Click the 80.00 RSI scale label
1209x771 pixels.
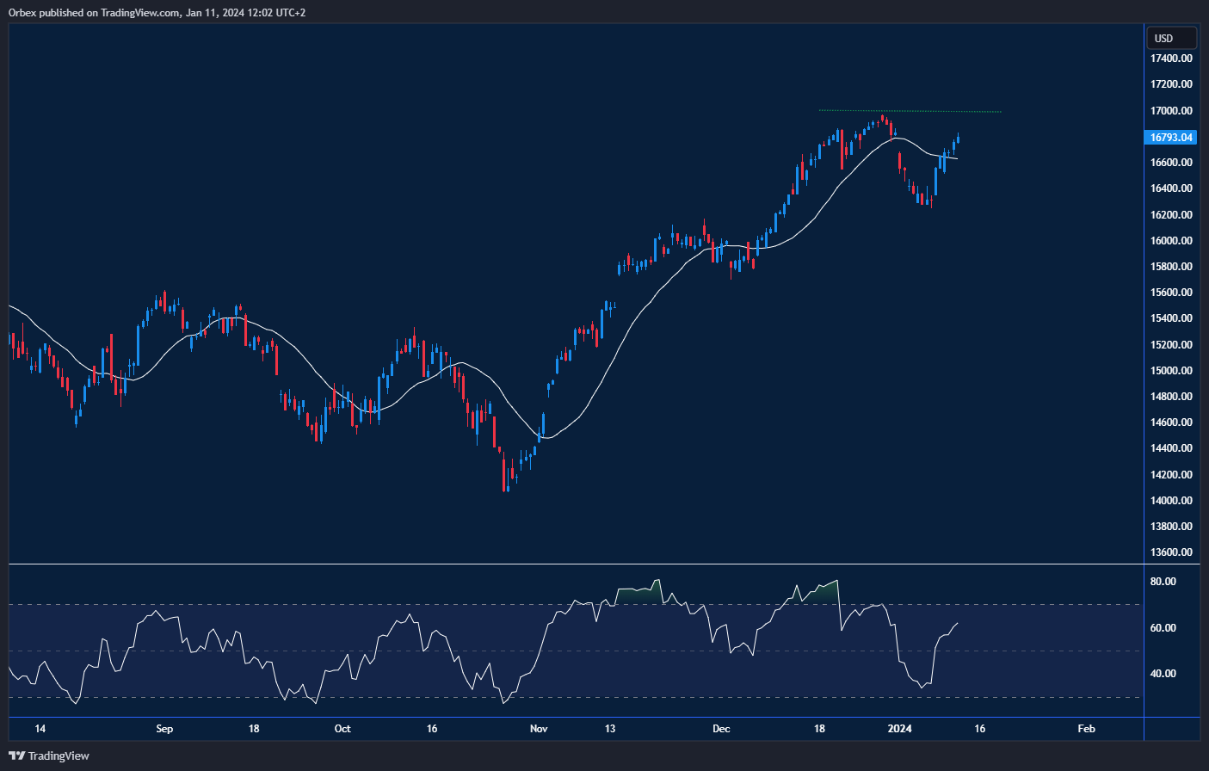[x=1163, y=582]
